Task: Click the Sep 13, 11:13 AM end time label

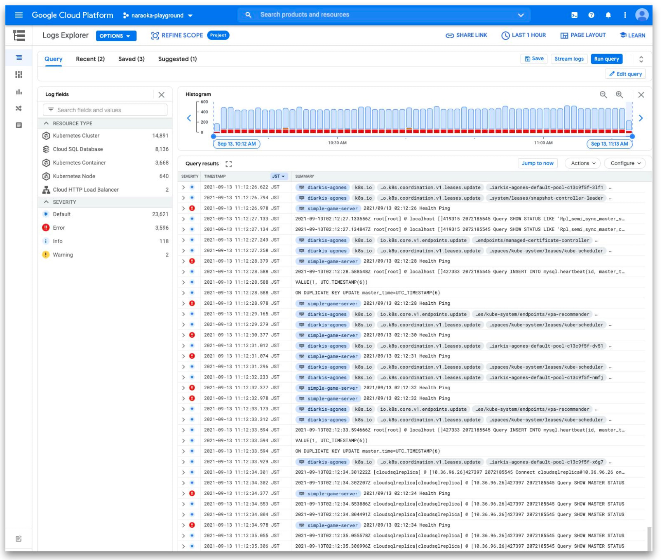Action: (x=609, y=144)
